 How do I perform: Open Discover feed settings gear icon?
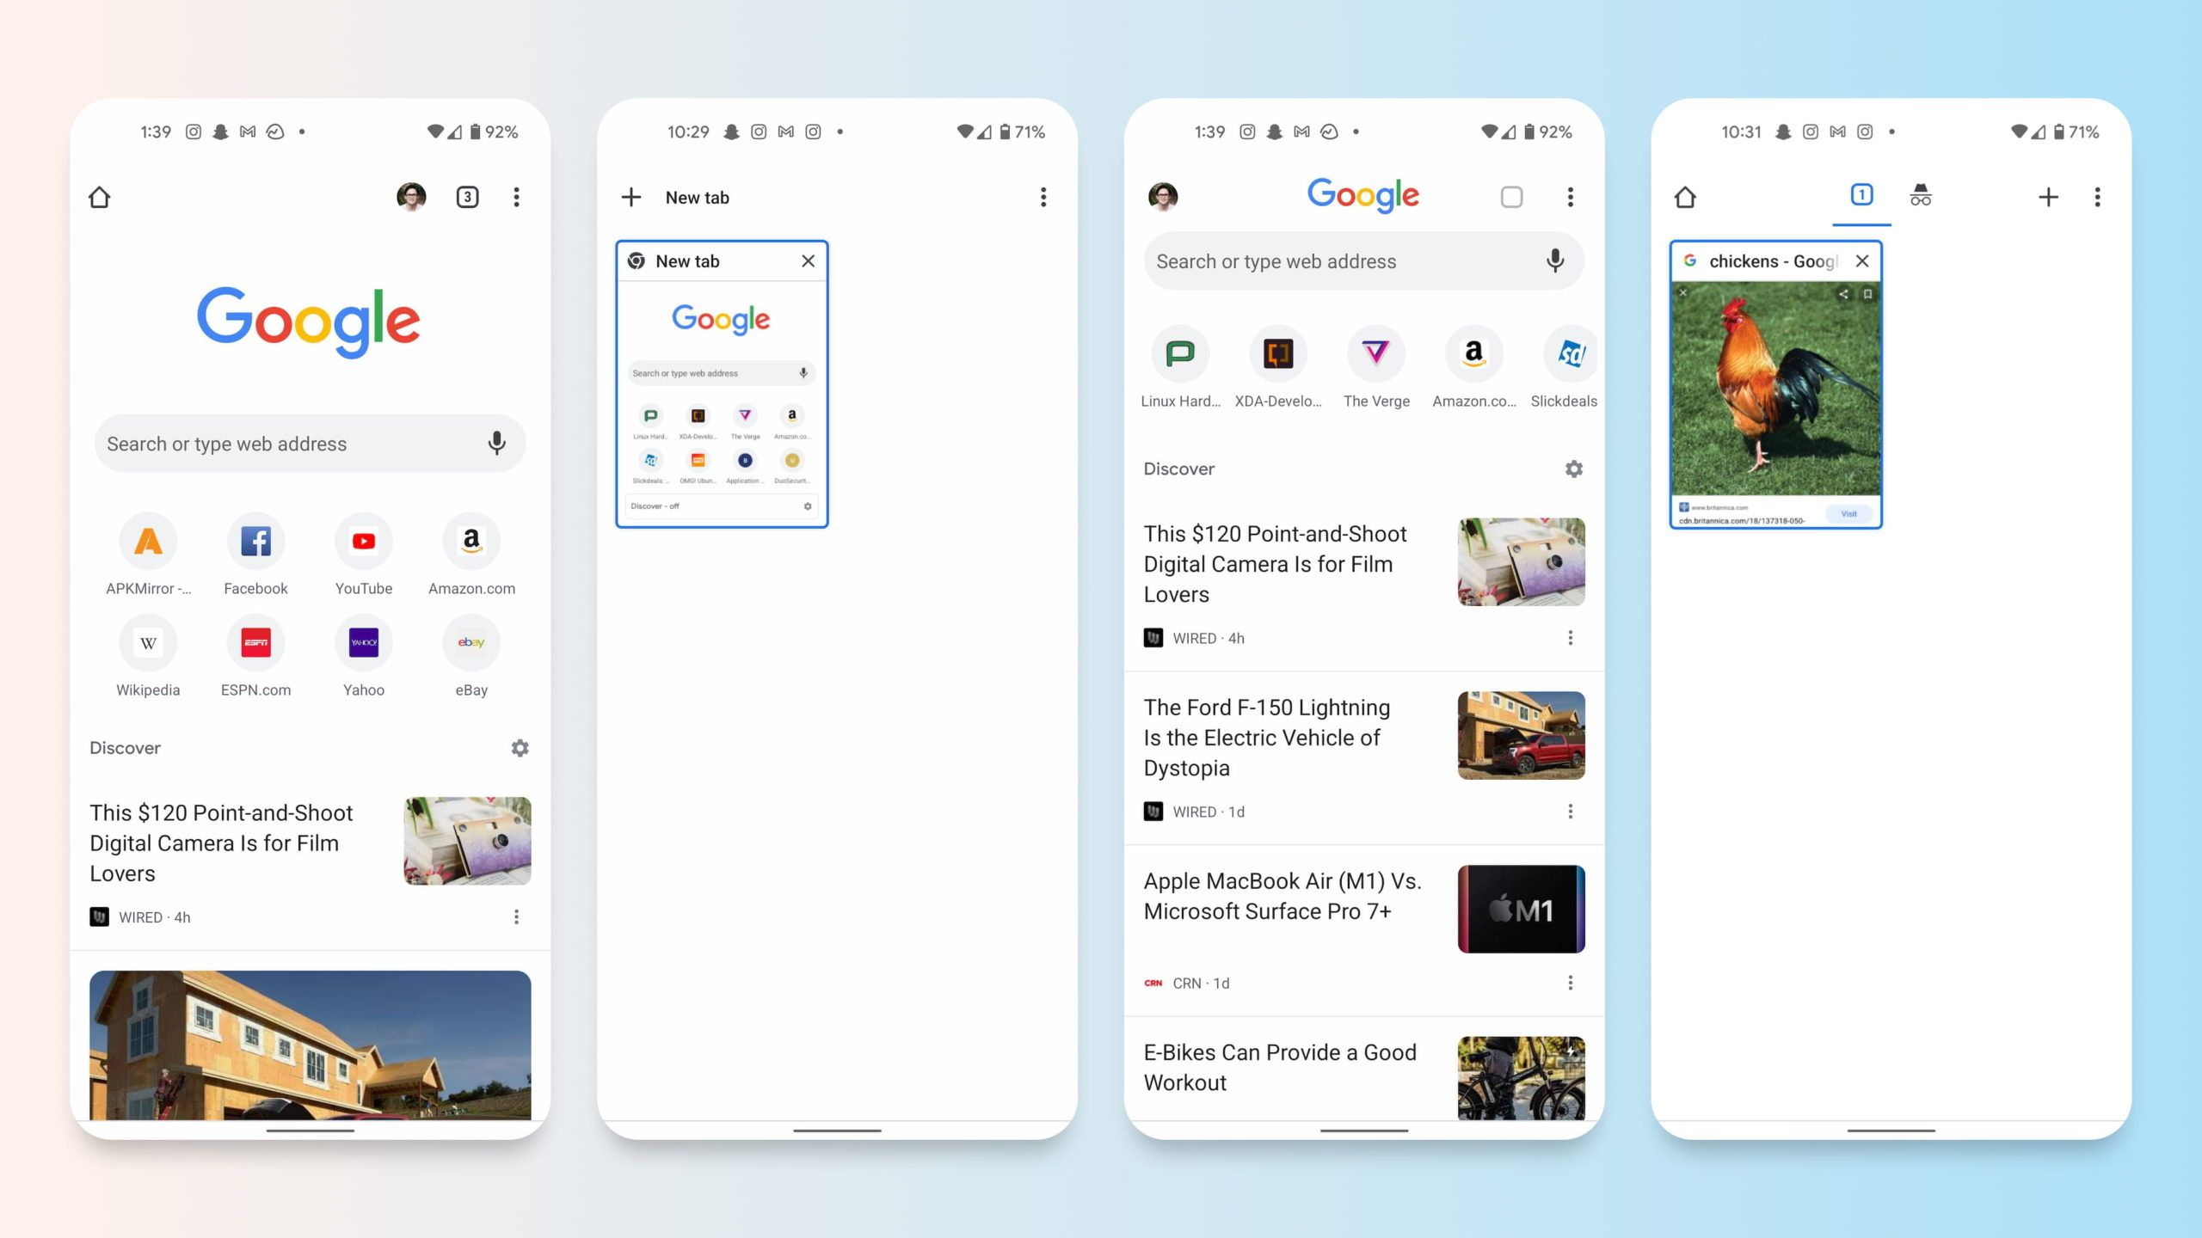point(520,747)
